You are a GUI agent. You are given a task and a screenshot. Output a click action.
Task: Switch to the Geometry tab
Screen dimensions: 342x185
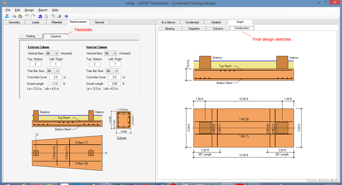pyautogui.click(x=14, y=22)
